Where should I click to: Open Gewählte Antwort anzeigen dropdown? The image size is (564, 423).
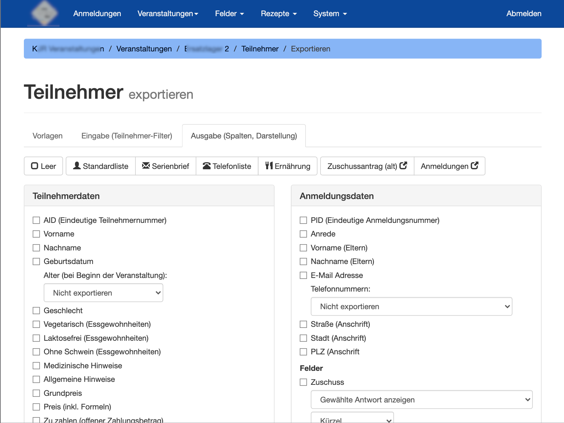(422, 399)
